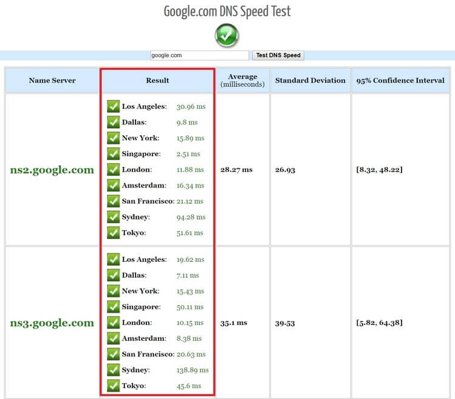Click the ns3 Dallas green check icon

point(113,275)
